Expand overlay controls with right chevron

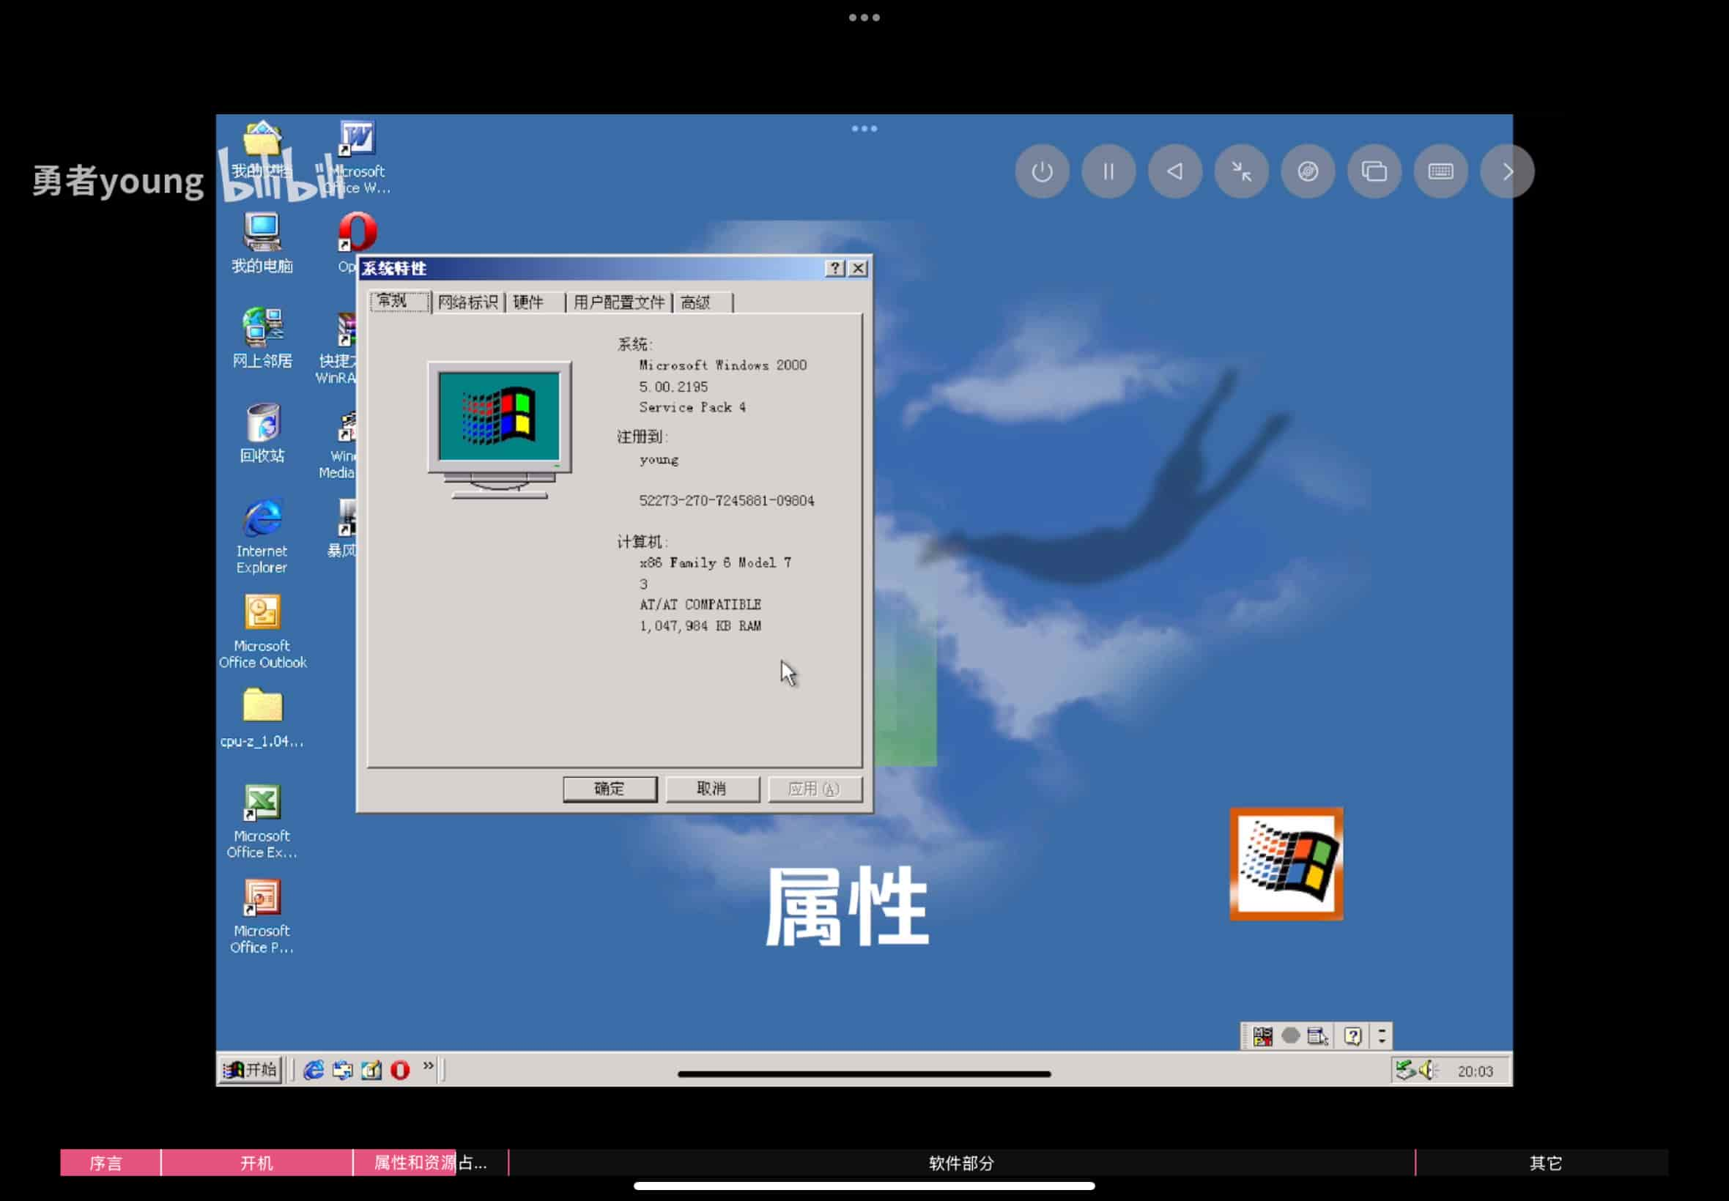[x=1507, y=171]
